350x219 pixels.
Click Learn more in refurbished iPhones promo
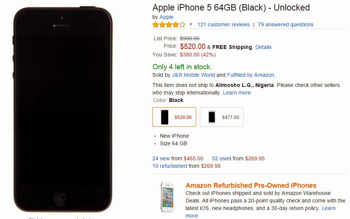[328, 208]
